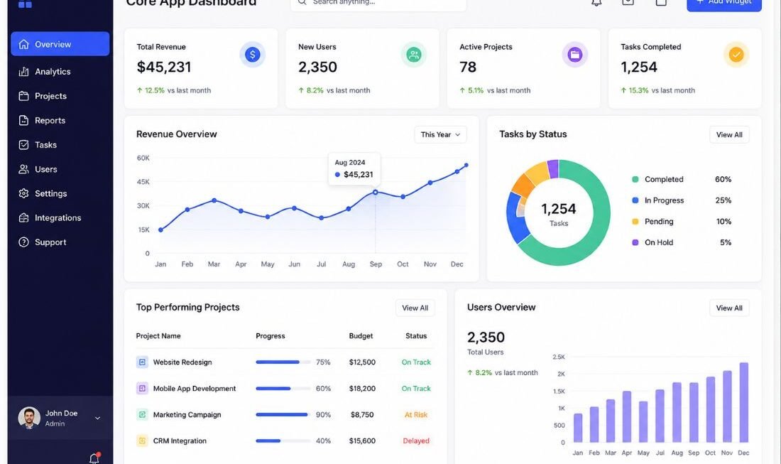Image resolution: width=781 pixels, height=464 pixels.
Task: Click the Progress column header
Action: click(271, 336)
